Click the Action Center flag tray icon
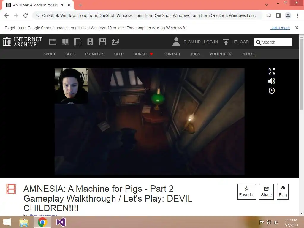The image size is (304, 228). 262,222
